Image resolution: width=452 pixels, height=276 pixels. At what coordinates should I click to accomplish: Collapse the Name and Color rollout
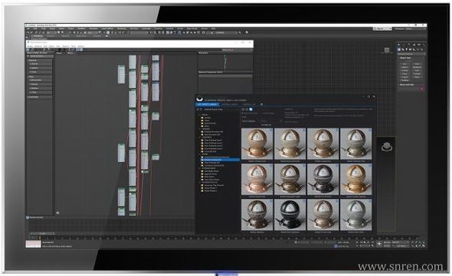click(407, 85)
